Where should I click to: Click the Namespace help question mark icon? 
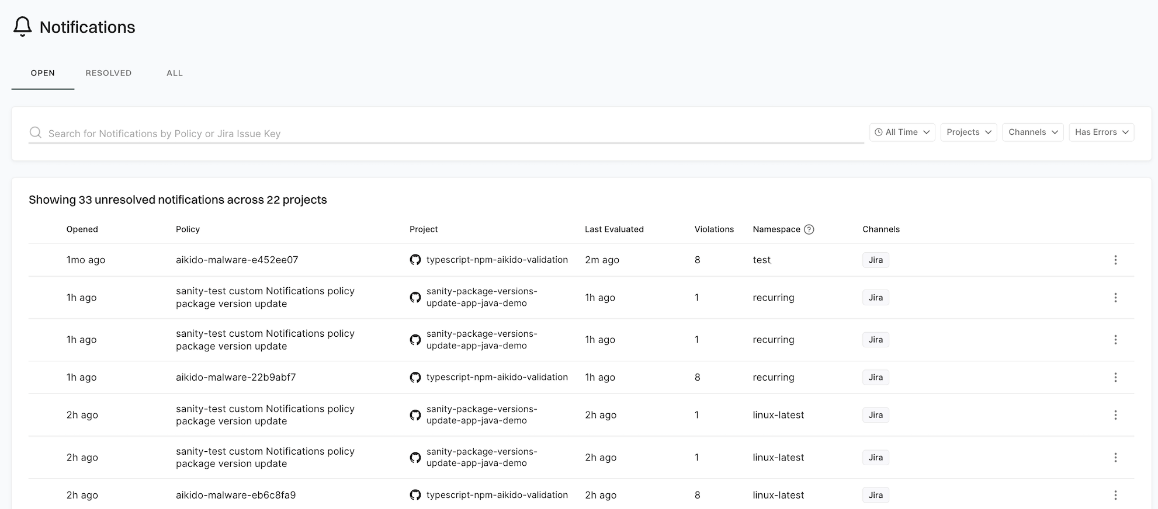(809, 229)
